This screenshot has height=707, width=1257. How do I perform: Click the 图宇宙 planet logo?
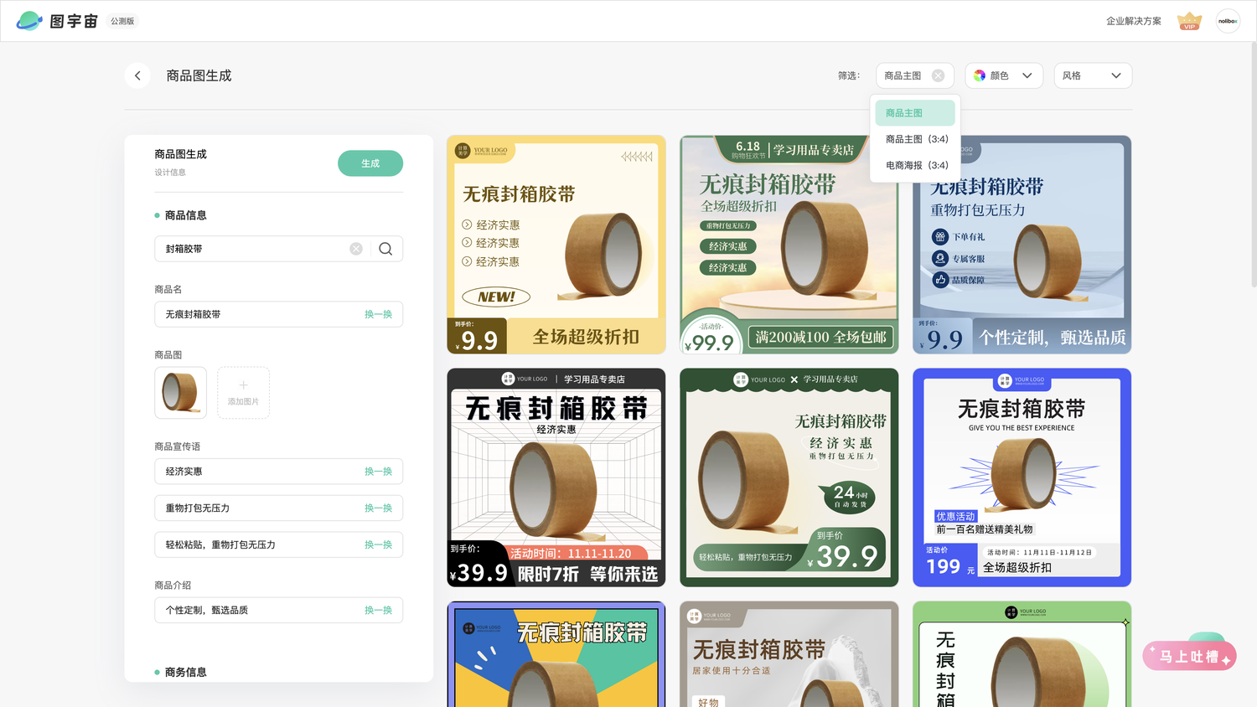click(29, 21)
